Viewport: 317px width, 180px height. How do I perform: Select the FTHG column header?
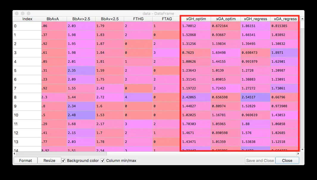[x=138, y=19]
